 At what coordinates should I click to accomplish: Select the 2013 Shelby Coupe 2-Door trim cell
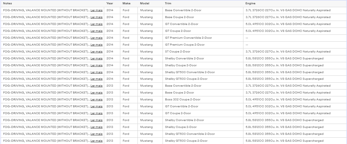pos(203,127)
